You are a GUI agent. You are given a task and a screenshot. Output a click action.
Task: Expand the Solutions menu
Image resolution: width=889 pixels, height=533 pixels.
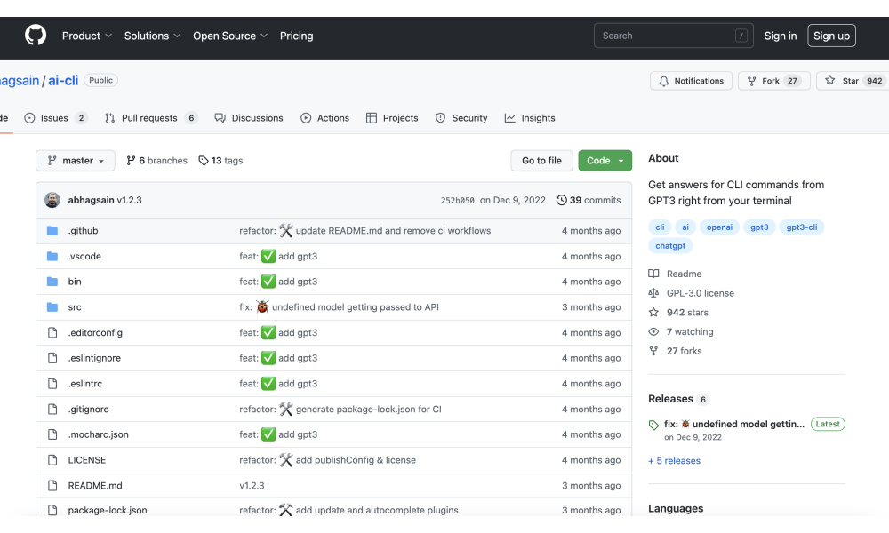(x=152, y=36)
